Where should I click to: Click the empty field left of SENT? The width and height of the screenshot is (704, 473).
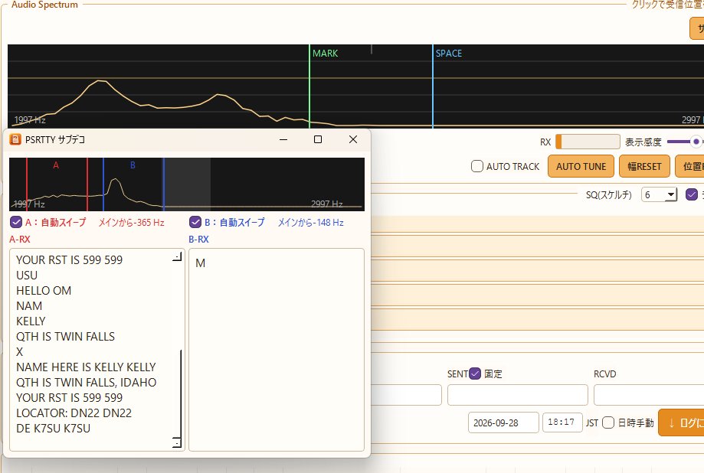[406, 395]
